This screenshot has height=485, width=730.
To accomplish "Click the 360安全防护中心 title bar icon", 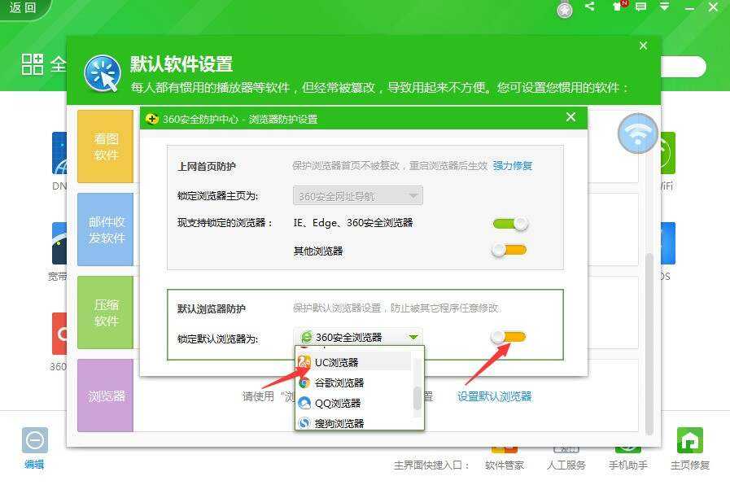I will click(151, 119).
